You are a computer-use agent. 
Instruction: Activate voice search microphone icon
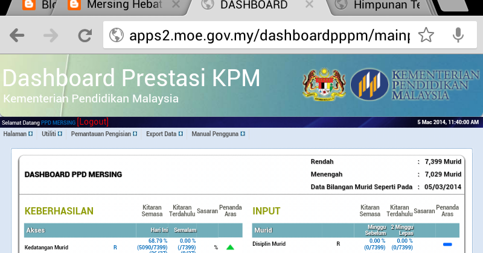click(x=458, y=35)
